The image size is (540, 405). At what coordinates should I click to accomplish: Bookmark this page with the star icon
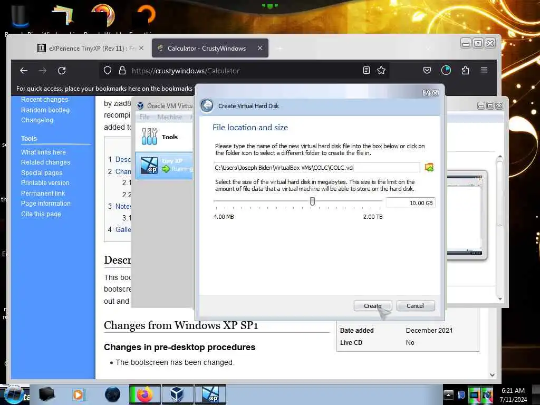tap(381, 70)
